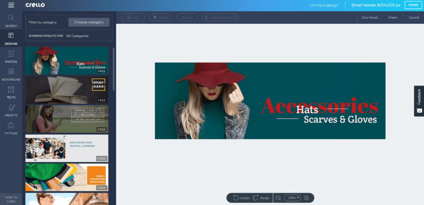Click the Saved status label

414,17
